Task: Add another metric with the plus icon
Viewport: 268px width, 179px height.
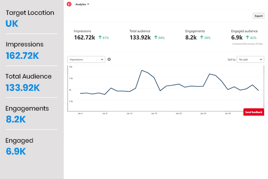Action: click(109, 59)
